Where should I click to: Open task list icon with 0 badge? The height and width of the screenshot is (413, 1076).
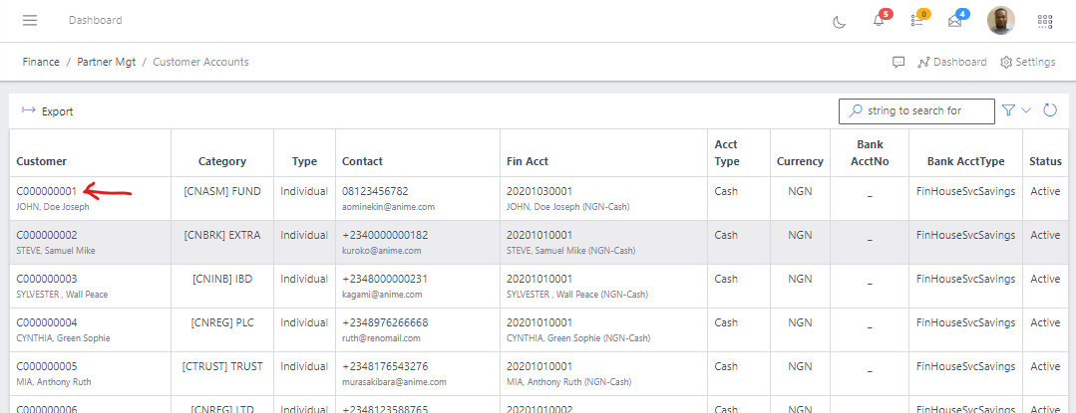pos(916,21)
